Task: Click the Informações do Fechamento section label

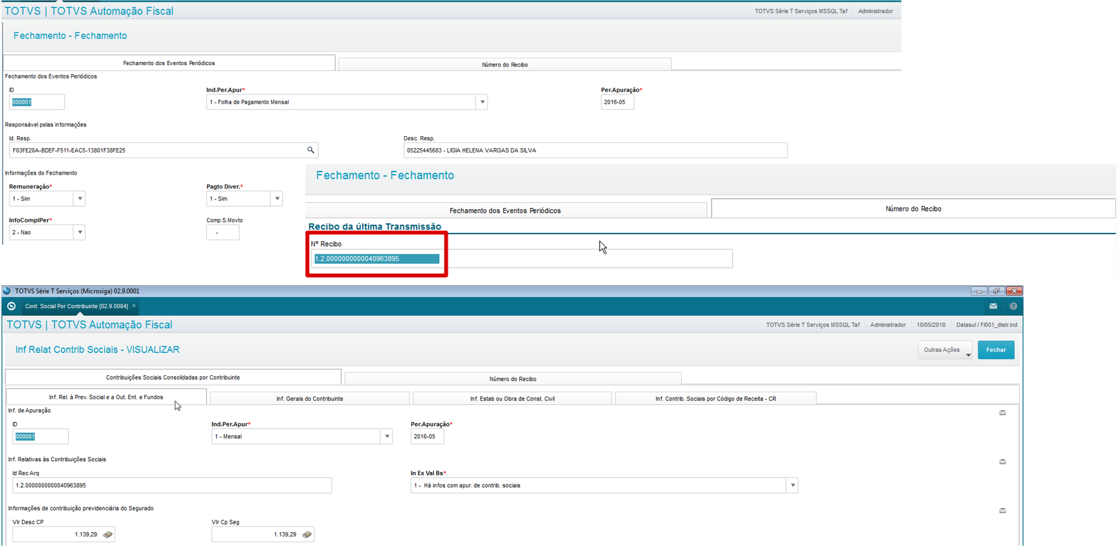Action: click(x=41, y=173)
